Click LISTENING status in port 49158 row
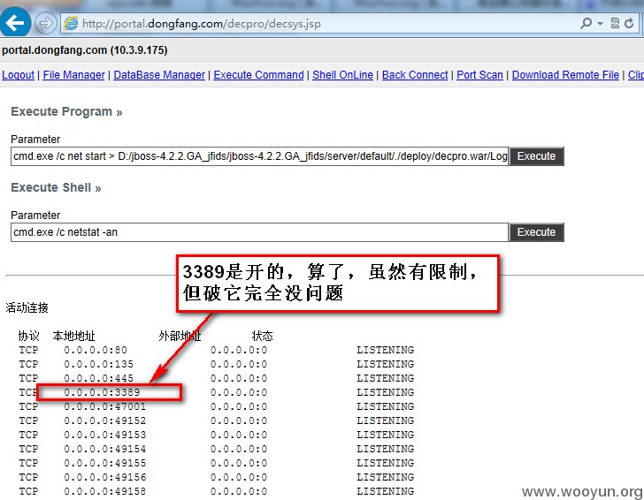Viewport: 644px width, 500px height. (x=386, y=491)
